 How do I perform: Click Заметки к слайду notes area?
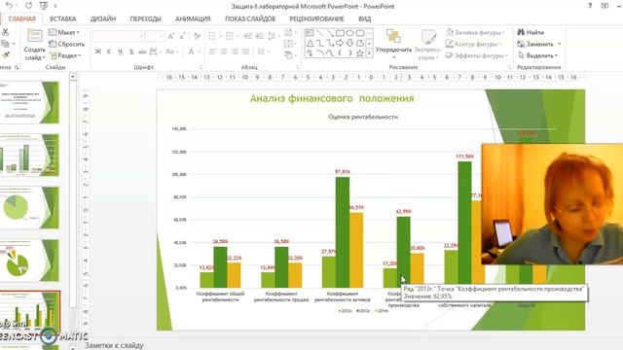click(114, 345)
